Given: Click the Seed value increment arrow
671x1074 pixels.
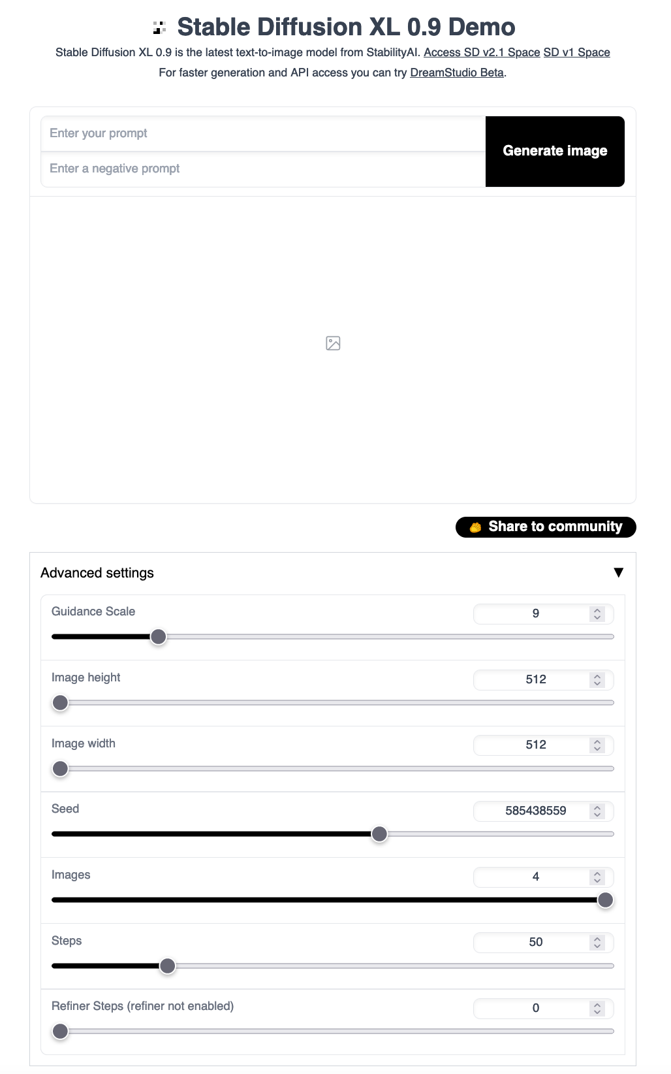Looking at the screenshot, I should click(596, 807).
